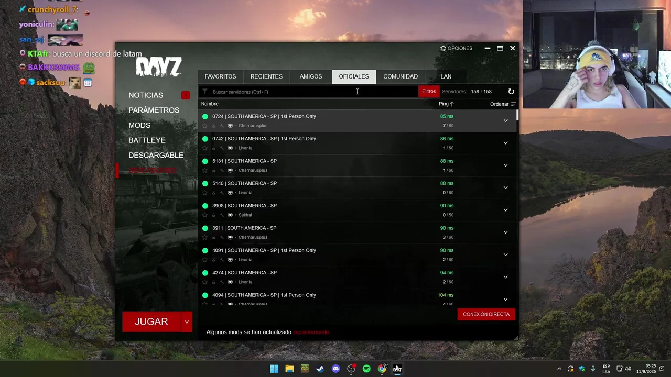Expand details of server 4091
Viewport: 671px width, 377px height.
(x=505, y=255)
